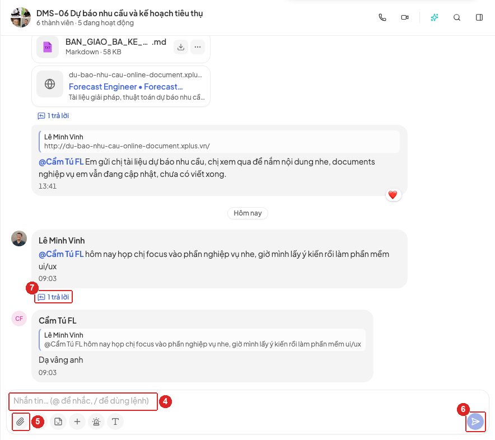
Task: View the reply thread under the link preview
Action: click(x=53, y=116)
